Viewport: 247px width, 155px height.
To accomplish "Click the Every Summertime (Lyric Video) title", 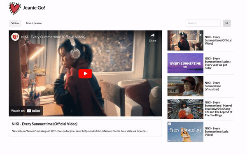I will [217, 132].
